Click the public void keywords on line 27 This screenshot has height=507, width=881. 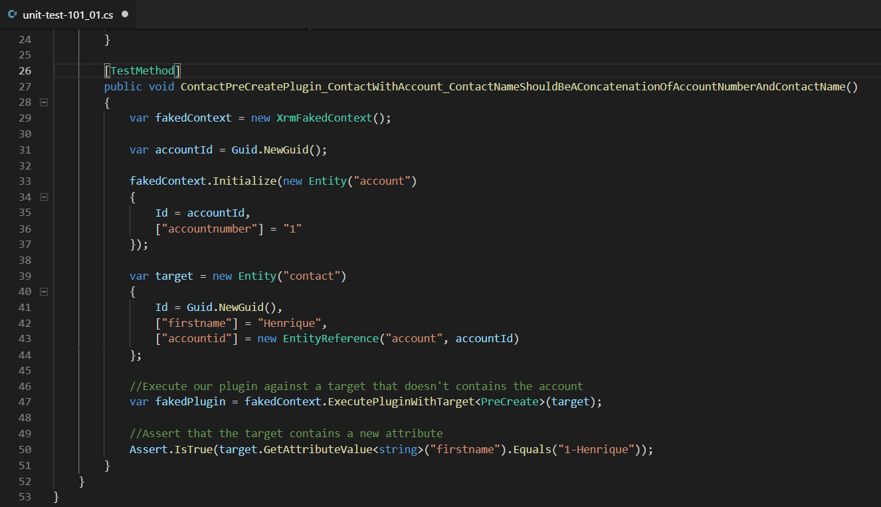click(x=139, y=86)
